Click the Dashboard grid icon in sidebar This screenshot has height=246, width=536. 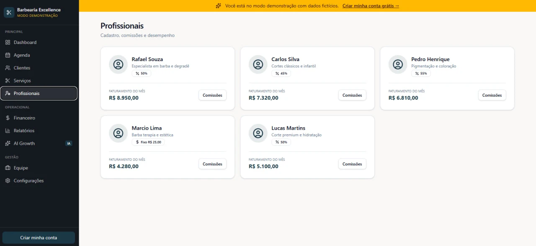[8, 42]
